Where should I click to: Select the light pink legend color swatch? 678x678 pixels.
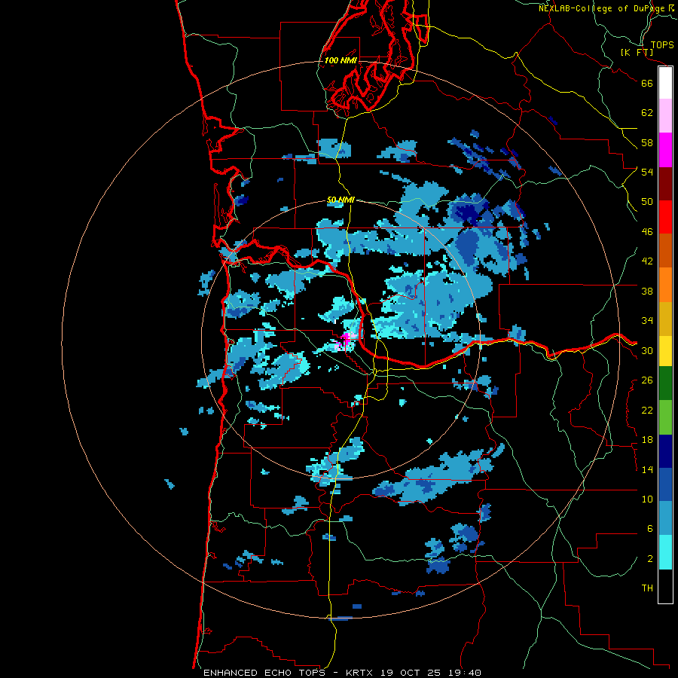tap(665, 115)
